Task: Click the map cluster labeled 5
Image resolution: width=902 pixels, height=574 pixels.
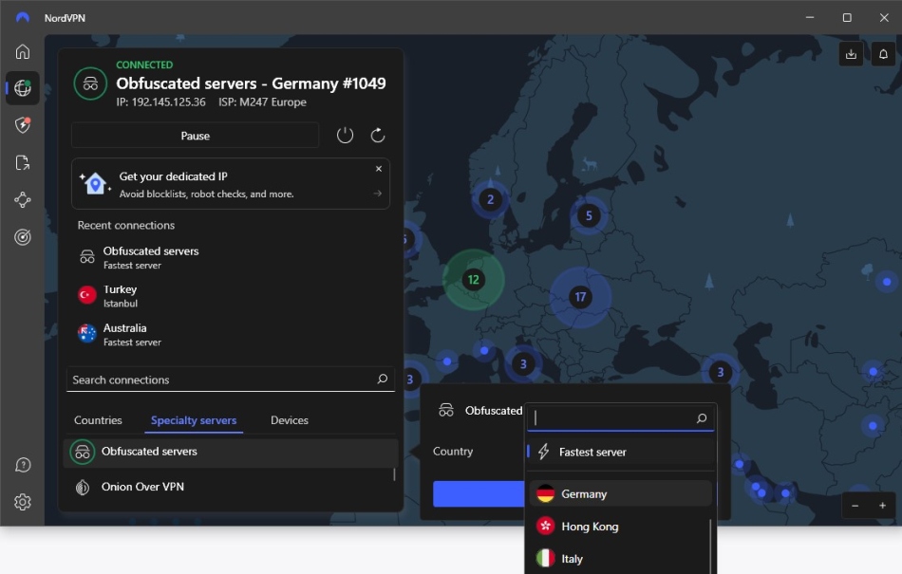Action: coord(589,216)
